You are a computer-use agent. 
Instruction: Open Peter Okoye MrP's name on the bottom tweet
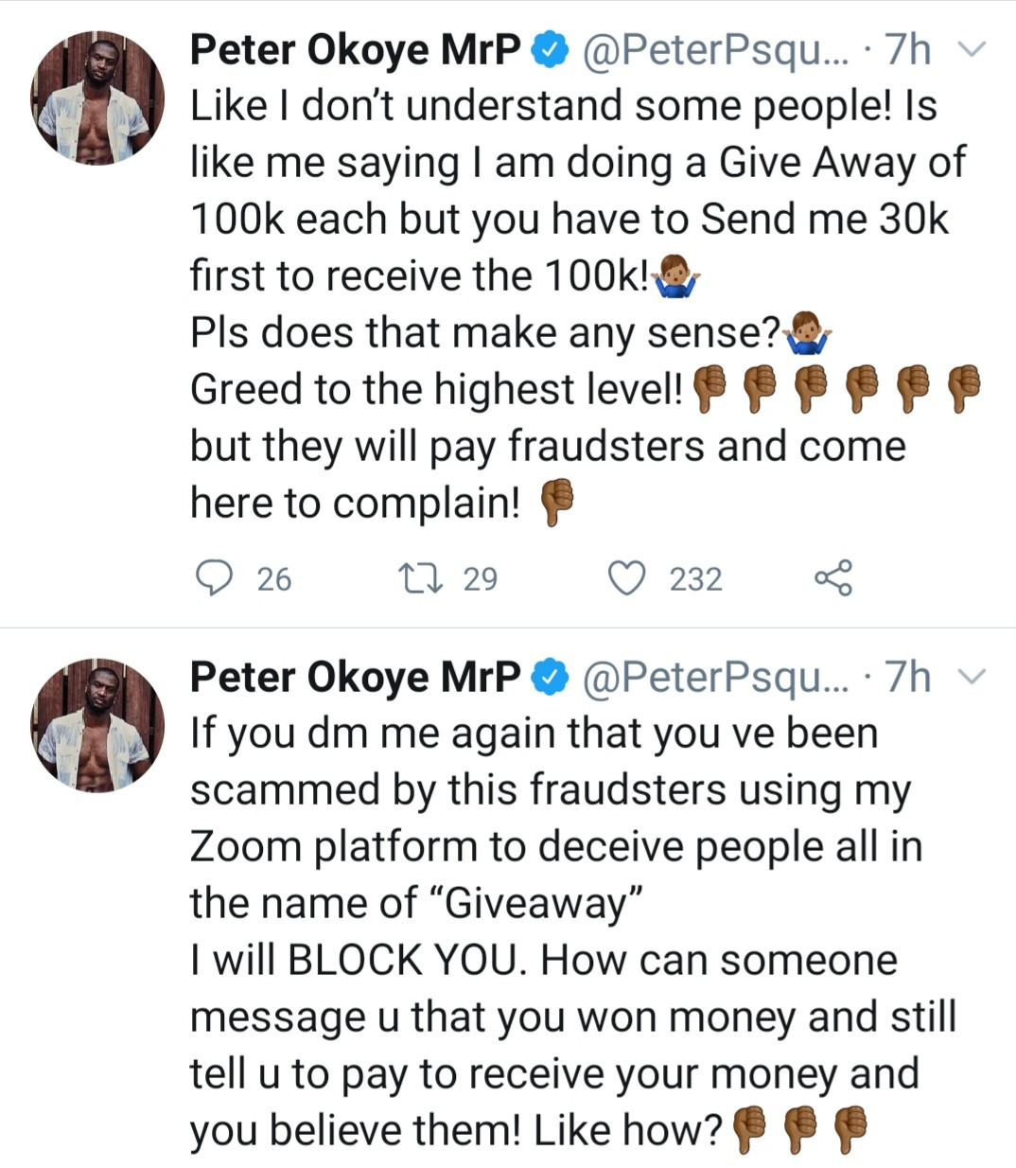click(x=355, y=677)
